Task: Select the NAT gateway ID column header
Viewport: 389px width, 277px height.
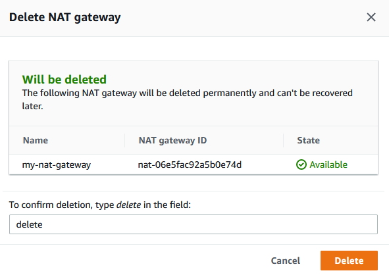Action: click(x=172, y=140)
